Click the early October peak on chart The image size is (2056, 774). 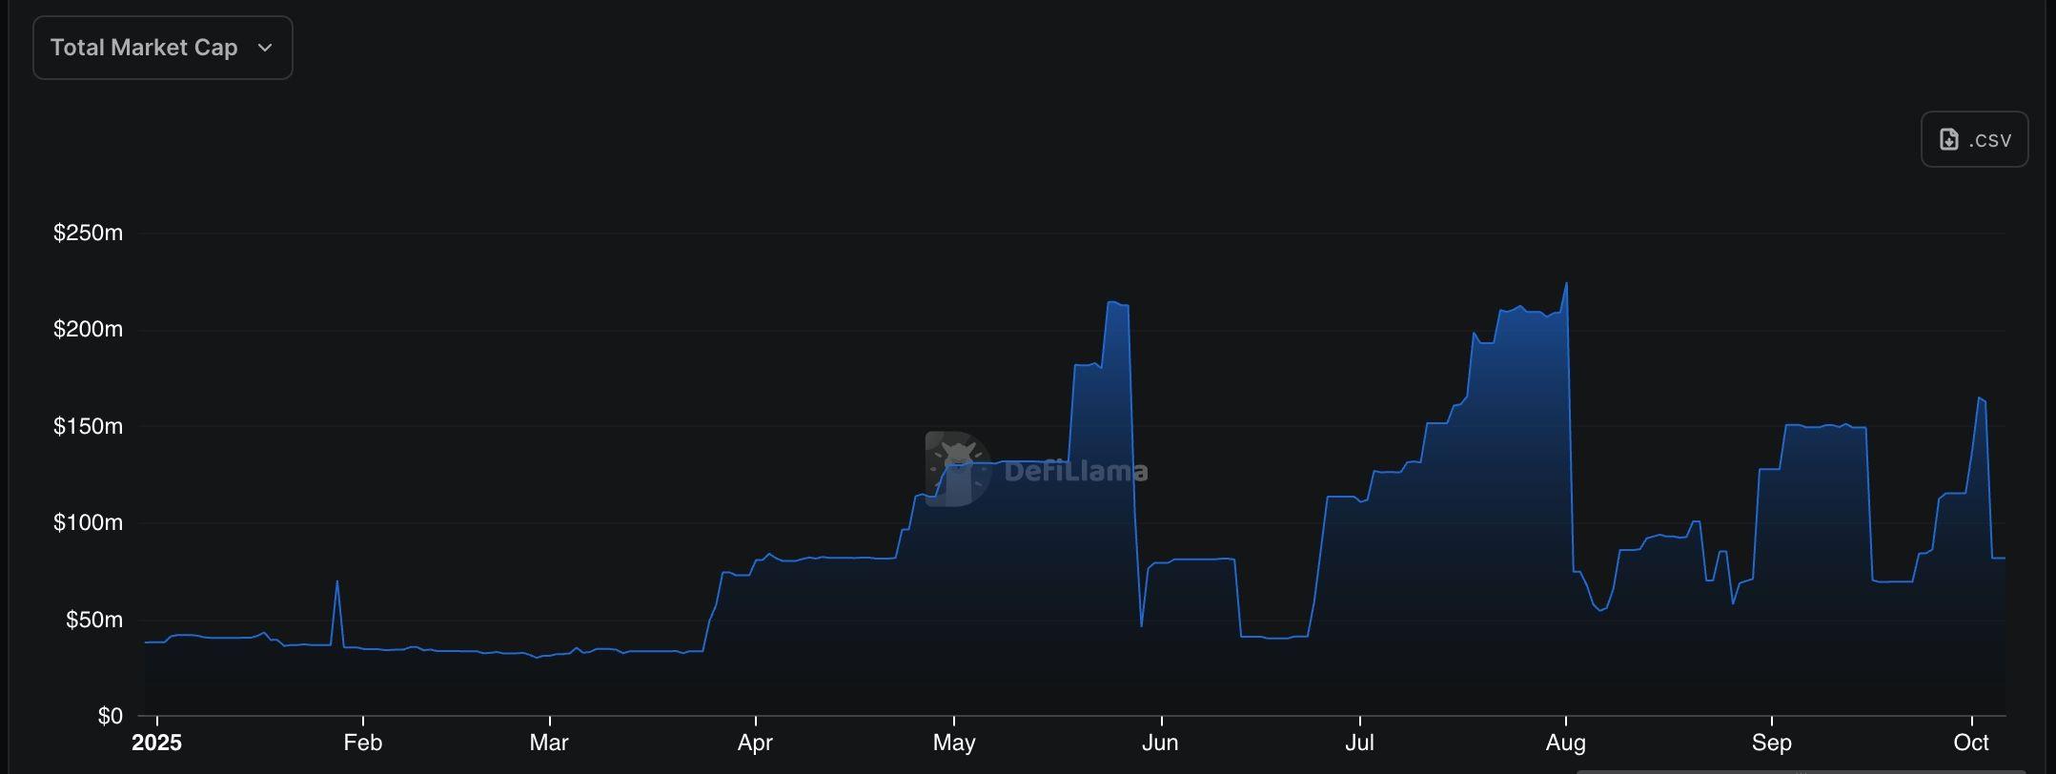point(1980,398)
